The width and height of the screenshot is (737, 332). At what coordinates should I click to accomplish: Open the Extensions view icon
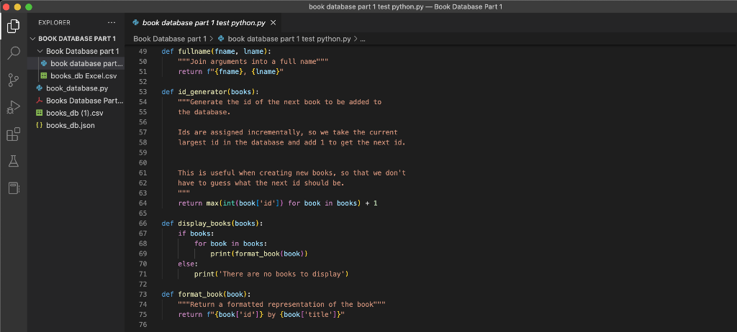(13, 134)
